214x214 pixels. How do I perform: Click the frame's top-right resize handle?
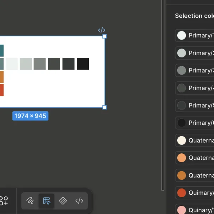105,36
